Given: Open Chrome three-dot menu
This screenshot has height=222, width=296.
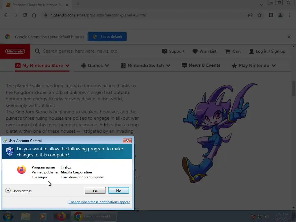Looking at the screenshot, I should point(290,15).
